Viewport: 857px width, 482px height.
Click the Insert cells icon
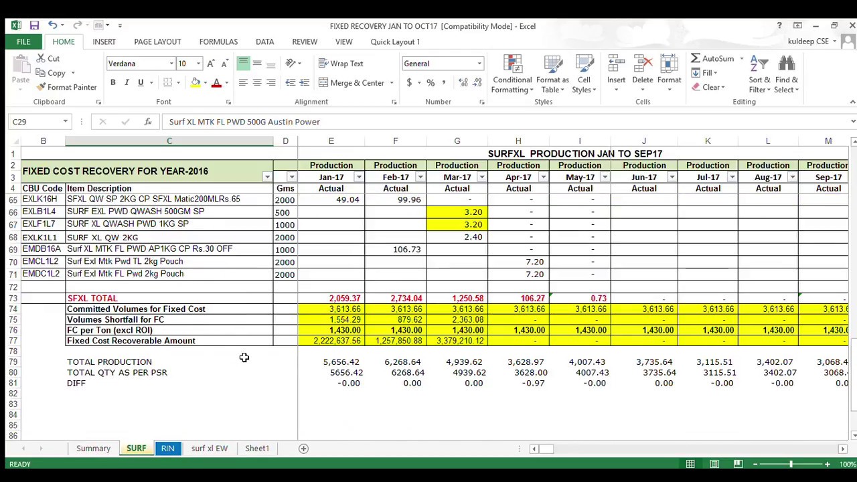coord(616,64)
